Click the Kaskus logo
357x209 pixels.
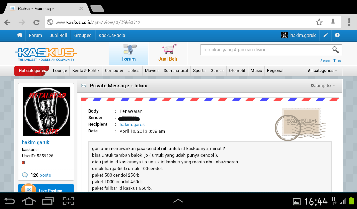(46, 54)
